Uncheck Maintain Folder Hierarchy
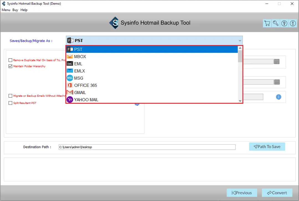The height and width of the screenshot is (201, 299). click(11, 66)
